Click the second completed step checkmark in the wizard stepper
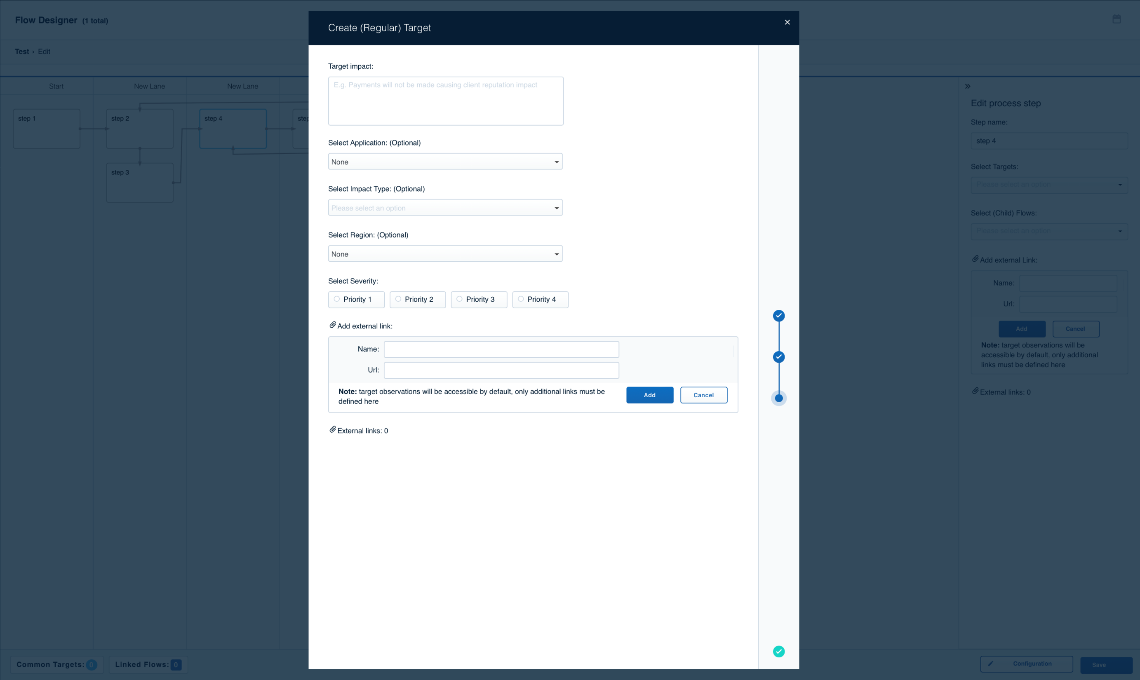This screenshot has height=680, width=1140. (778, 357)
